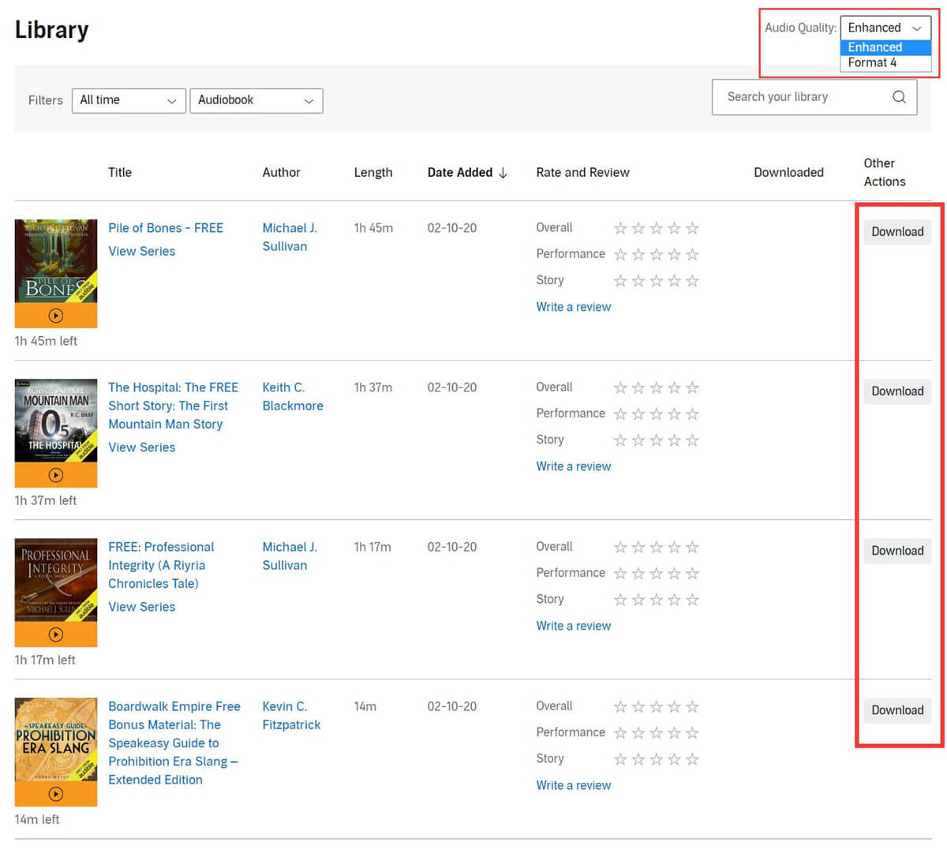Click the Date Added sort arrow
The width and height of the screenshot is (947, 853).
point(503,172)
